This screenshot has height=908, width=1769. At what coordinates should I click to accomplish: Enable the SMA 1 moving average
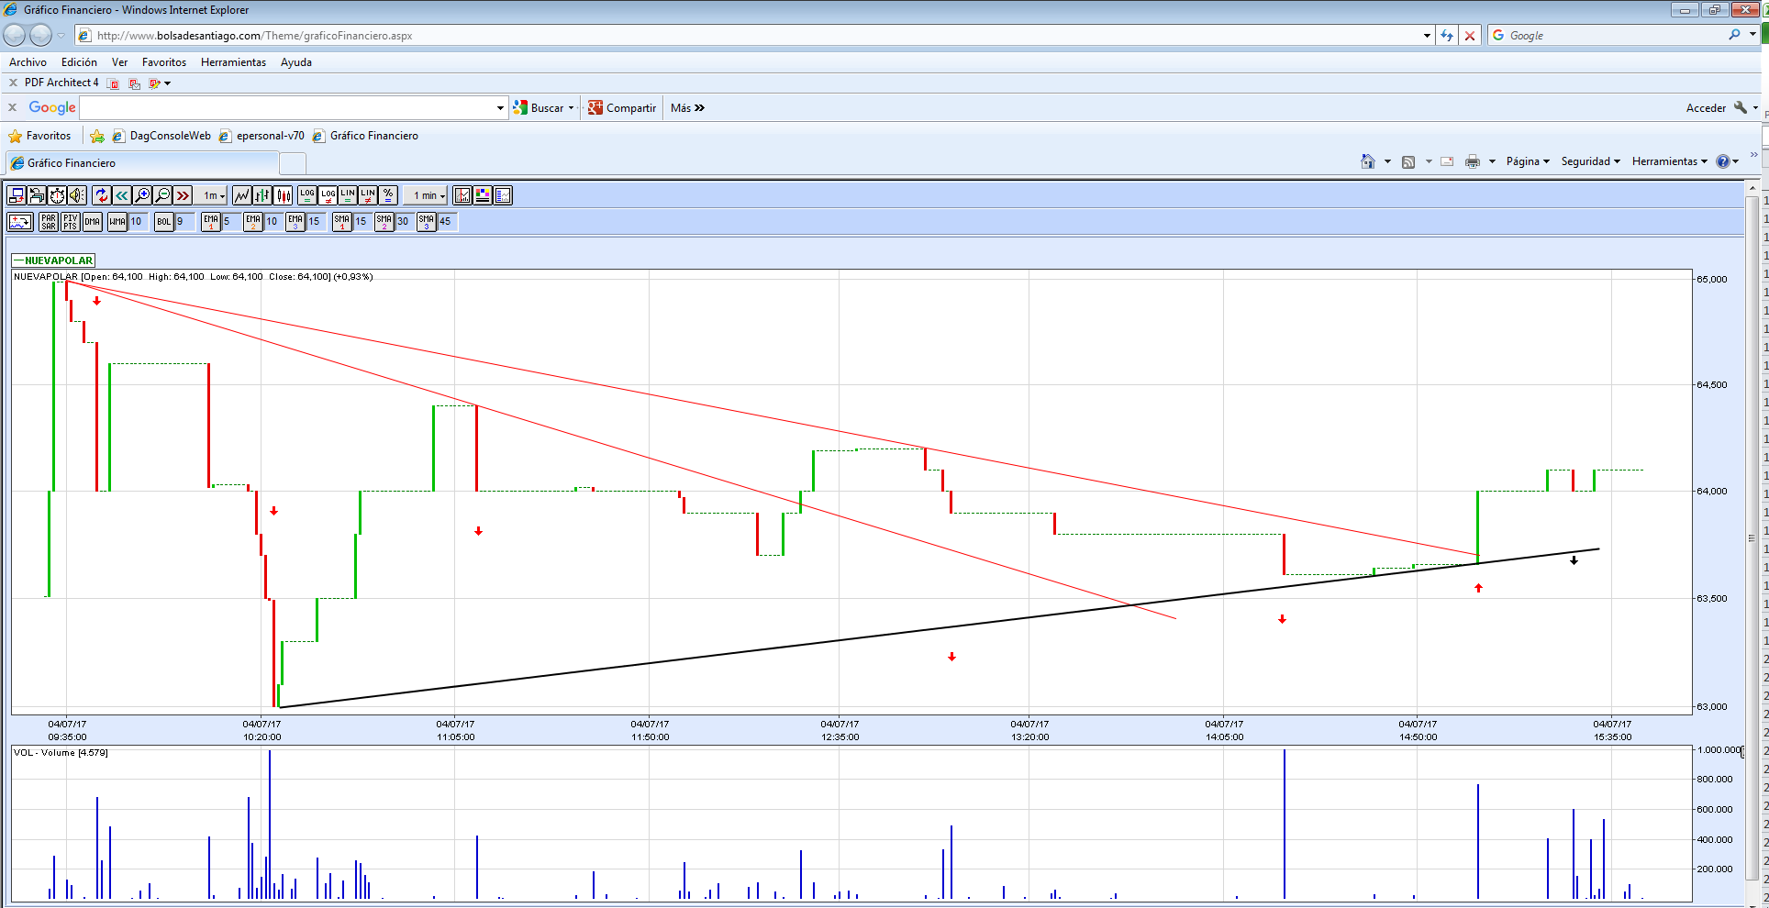(341, 222)
